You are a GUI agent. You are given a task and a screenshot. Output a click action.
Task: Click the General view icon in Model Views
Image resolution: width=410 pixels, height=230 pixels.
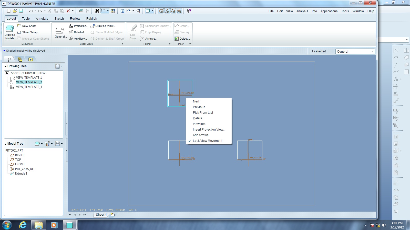[x=60, y=32]
